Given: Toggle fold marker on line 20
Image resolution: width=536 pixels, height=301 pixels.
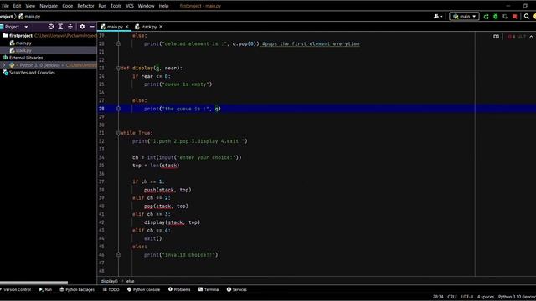Looking at the screenshot, I should (x=118, y=43).
